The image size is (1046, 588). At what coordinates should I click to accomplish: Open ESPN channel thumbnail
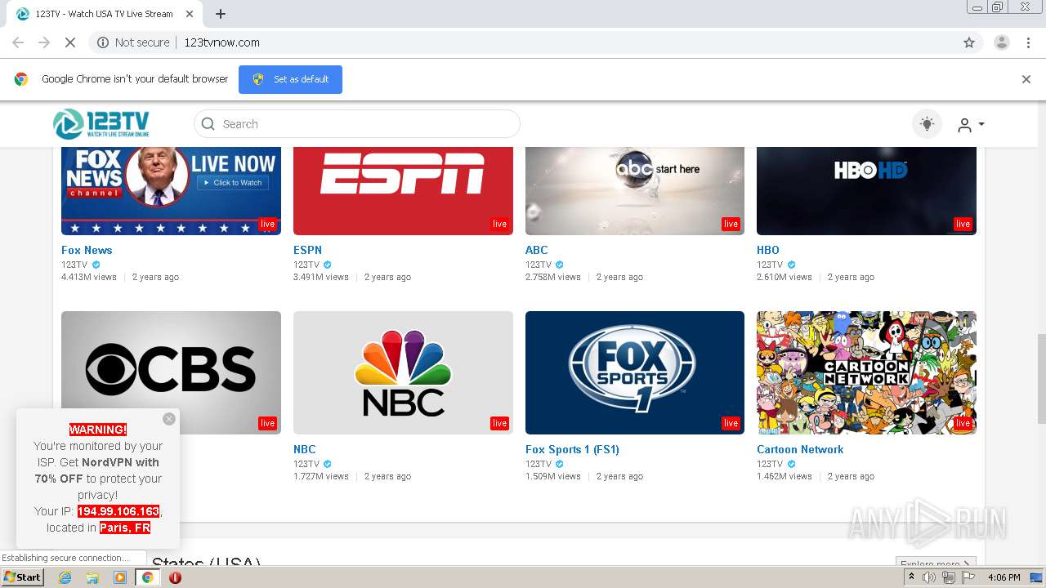(x=403, y=190)
